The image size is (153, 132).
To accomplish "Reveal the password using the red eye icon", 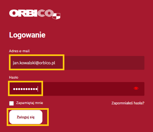I will click(136, 88).
